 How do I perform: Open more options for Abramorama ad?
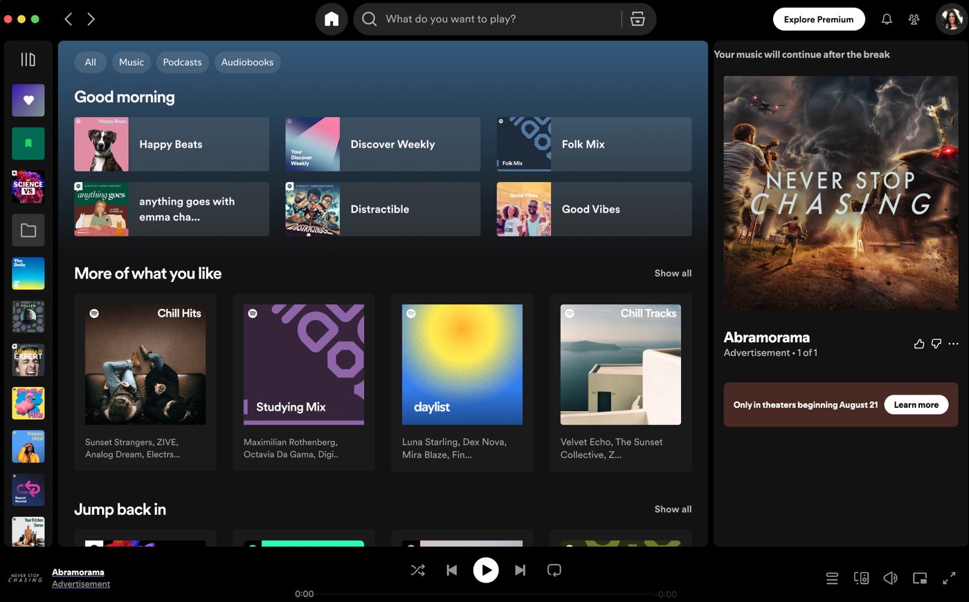click(954, 344)
